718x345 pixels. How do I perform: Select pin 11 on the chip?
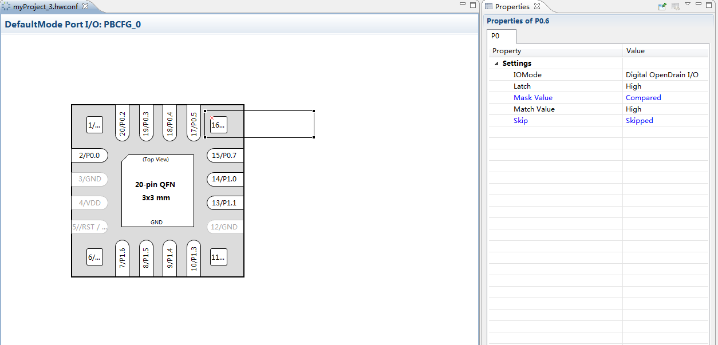pyautogui.click(x=218, y=257)
